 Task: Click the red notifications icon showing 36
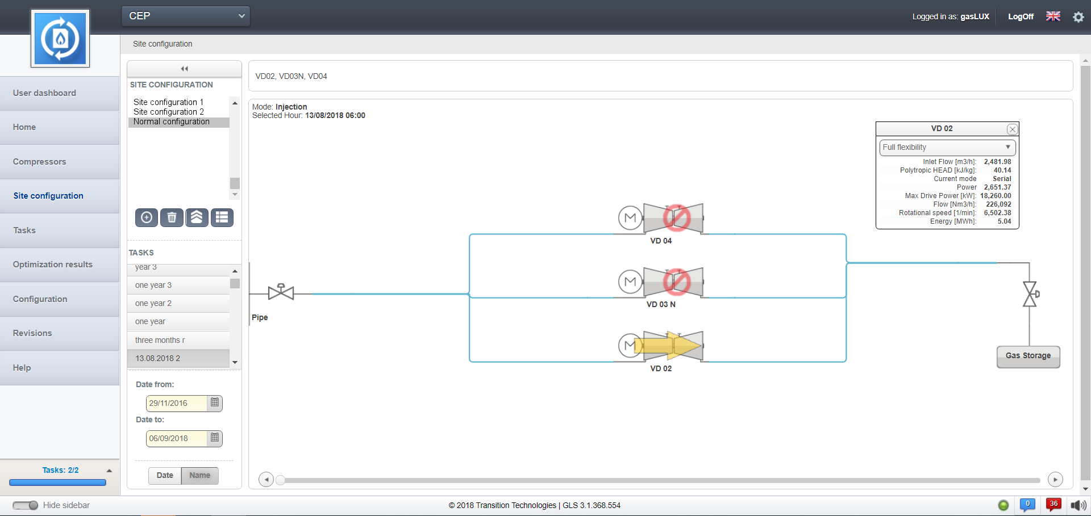pyautogui.click(x=1053, y=504)
